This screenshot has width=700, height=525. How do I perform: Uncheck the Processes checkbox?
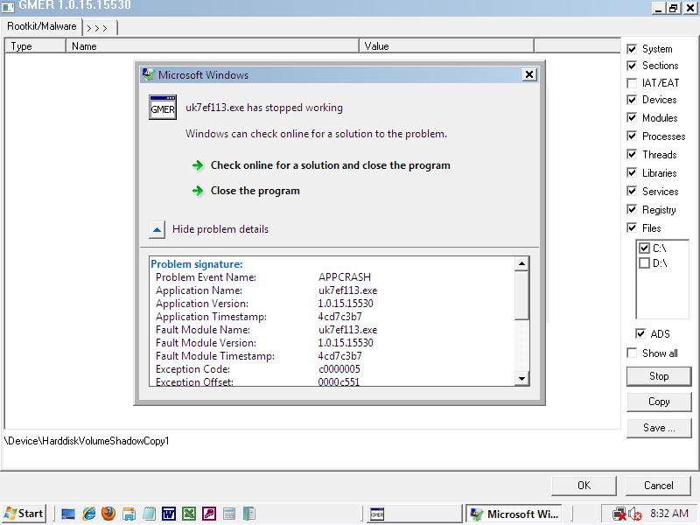tap(632, 136)
